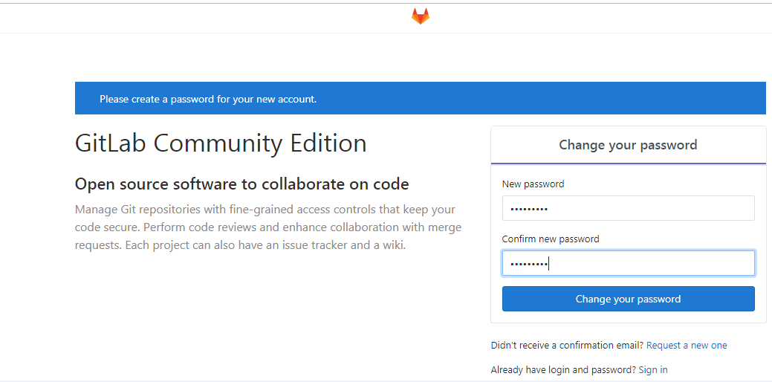Open the Request a new one link

point(687,346)
